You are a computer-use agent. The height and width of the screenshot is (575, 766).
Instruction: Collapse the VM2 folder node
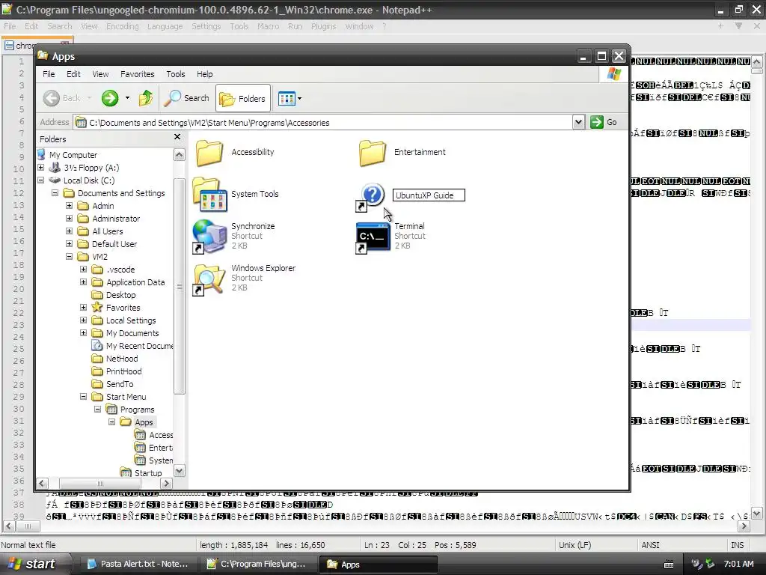pos(70,257)
